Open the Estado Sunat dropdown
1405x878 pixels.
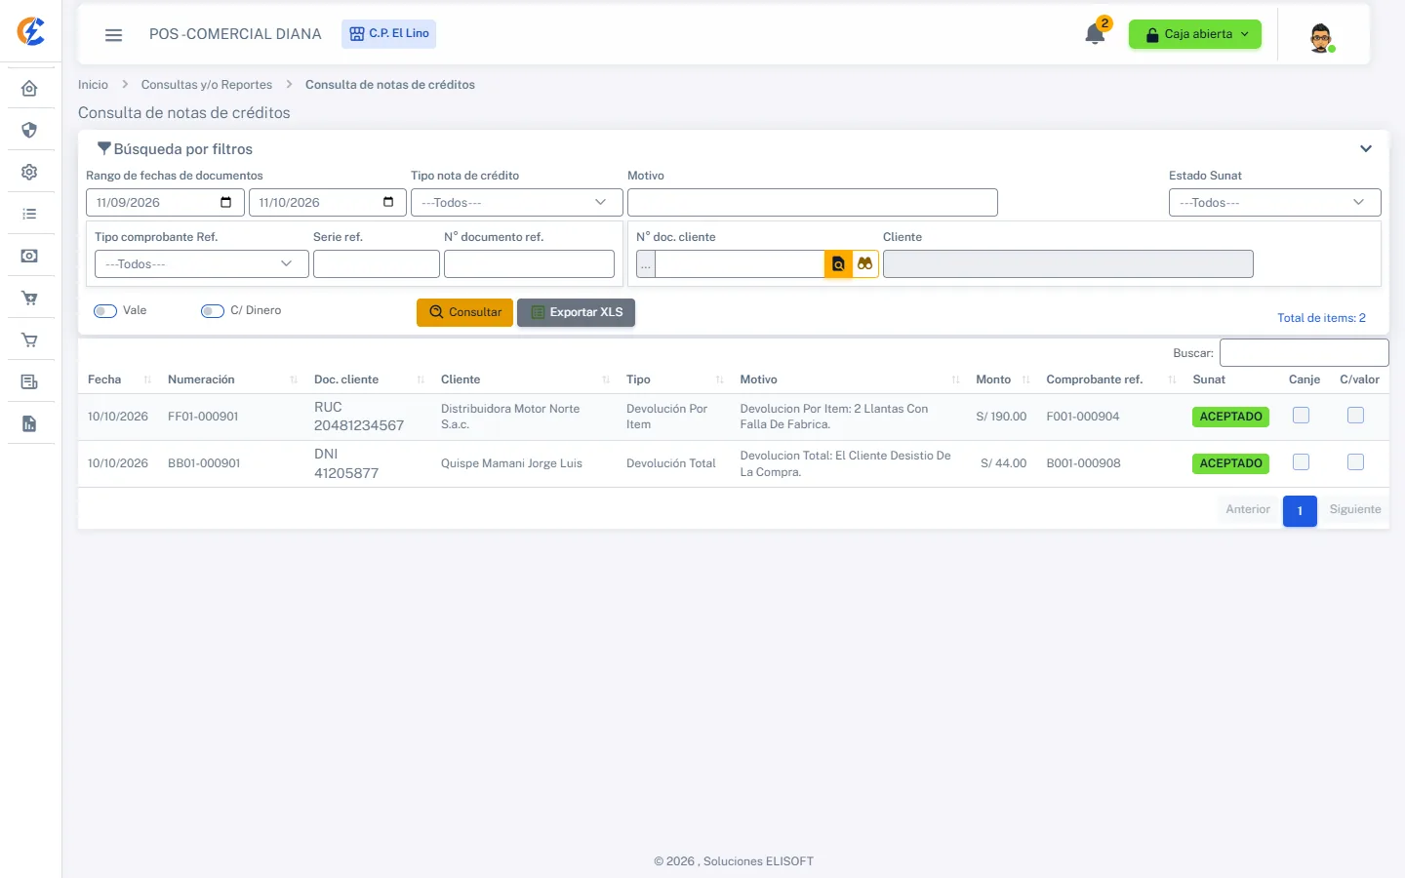1274,203
